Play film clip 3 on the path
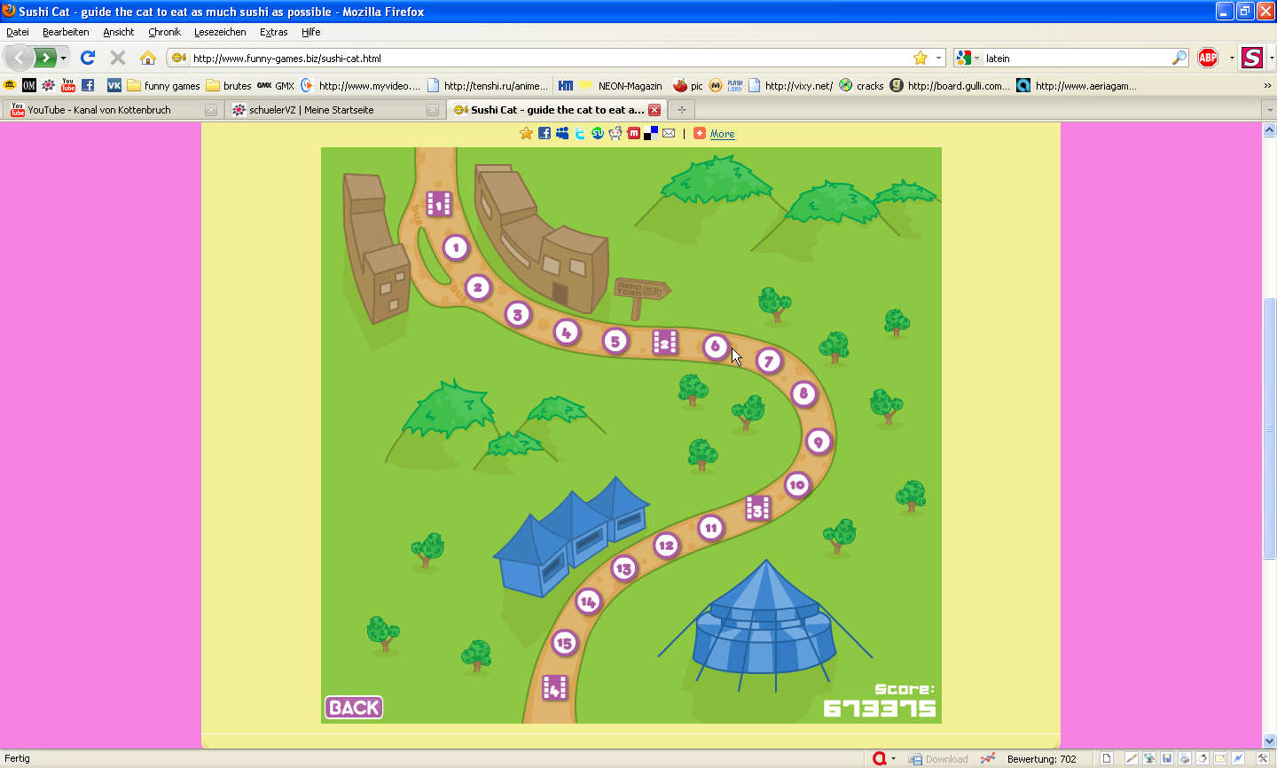This screenshot has height=768, width=1277. click(758, 508)
